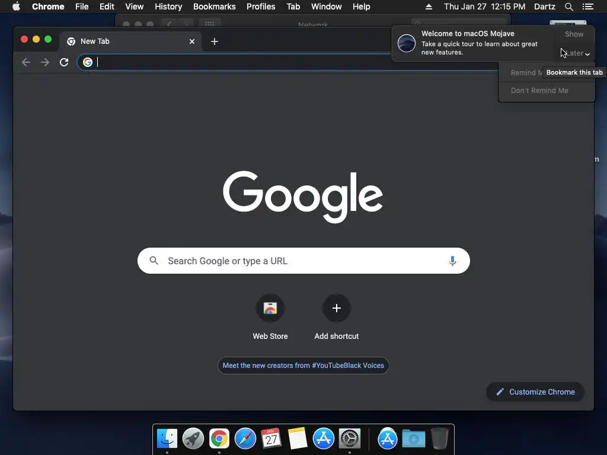Expand the Later dropdown on the notification
The width and height of the screenshot is (607, 455).
(576, 53)
